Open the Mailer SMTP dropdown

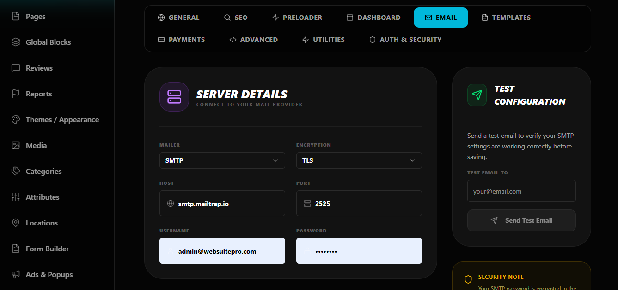[222, 160]
